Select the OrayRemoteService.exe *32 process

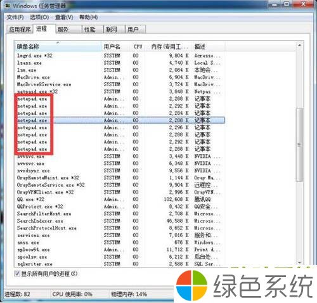pos(119,185)
